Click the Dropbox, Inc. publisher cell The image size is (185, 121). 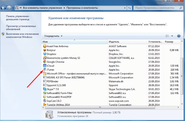click(x=116, y=54)
